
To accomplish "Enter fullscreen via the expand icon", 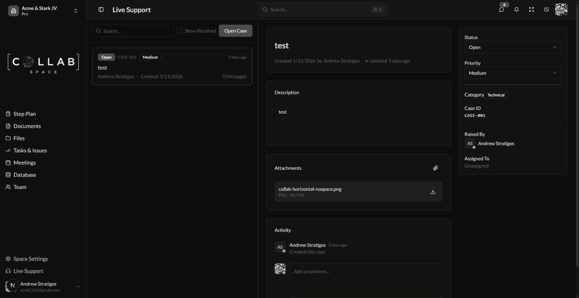I will pyautogui.click(x=531, y=9).
